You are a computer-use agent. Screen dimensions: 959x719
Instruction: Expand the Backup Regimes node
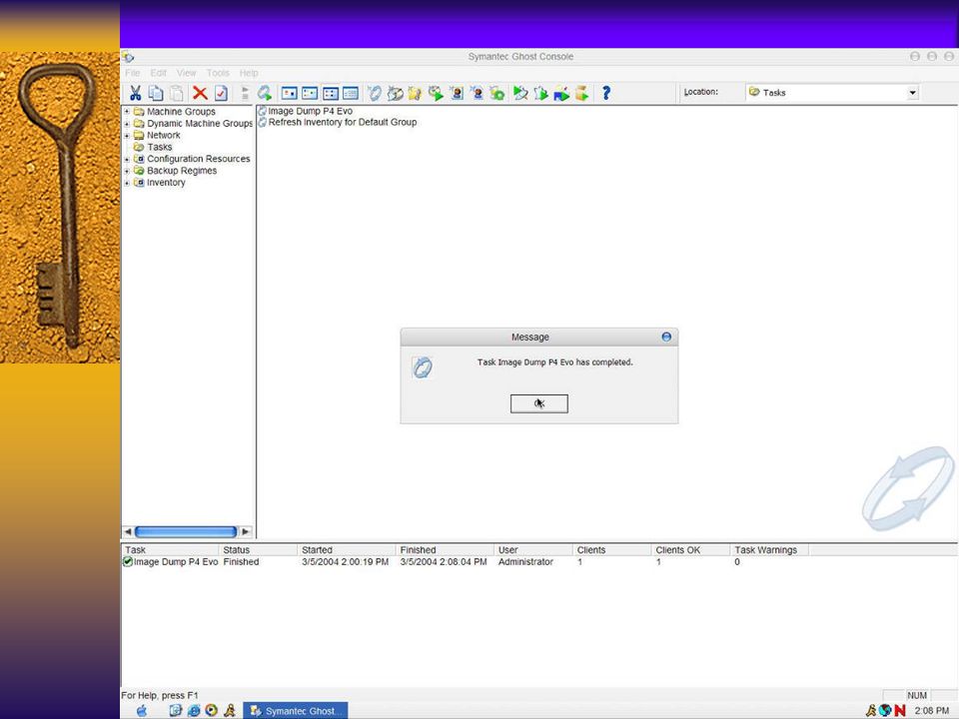(127, 171)
